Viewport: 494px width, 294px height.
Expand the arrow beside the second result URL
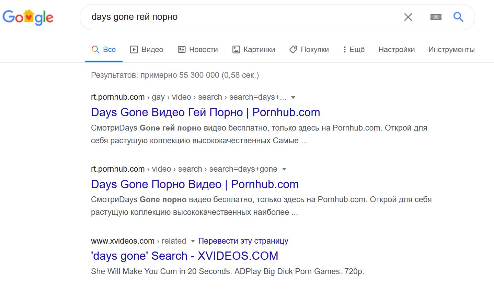284,169
